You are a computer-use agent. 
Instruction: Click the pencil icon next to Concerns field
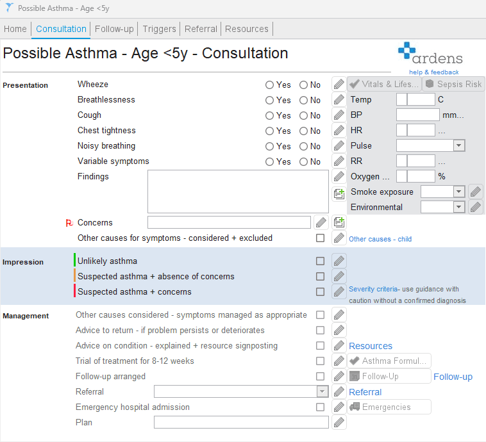click(321, 222)
